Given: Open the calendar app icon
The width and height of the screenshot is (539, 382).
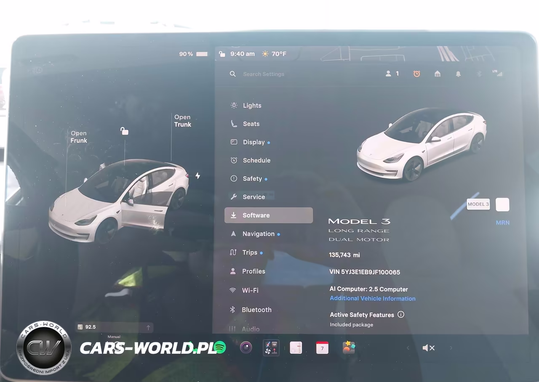Looking at the screenshot, I should click(x=322, y=348).
